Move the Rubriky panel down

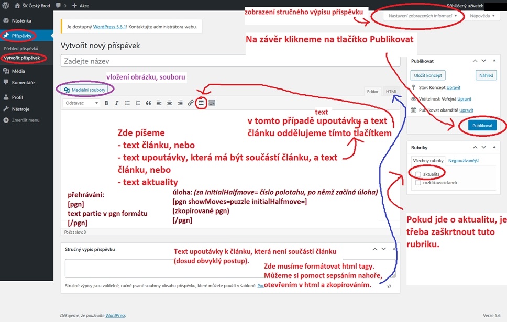tap(484, 147)
